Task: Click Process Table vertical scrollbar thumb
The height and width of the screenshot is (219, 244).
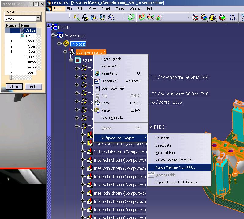Action: coord(39,31)
